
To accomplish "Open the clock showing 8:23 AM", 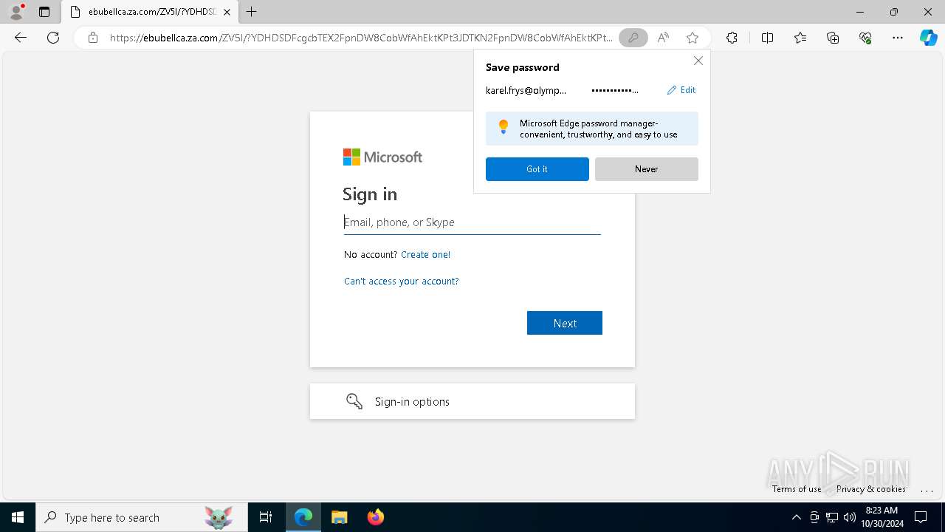I will tap(882, 517).
